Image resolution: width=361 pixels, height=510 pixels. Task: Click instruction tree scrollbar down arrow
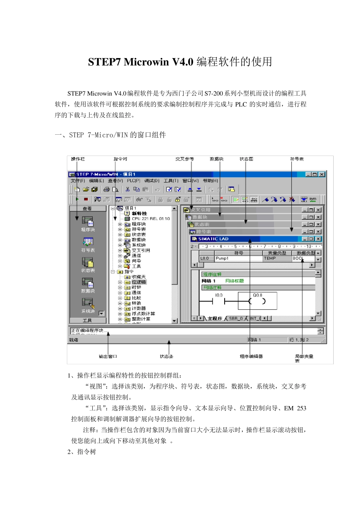pyautogui.click(x=175, y=321)
